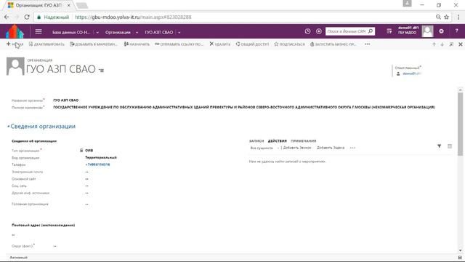Image resolution: width=465 pixels, height=262 pixels.
Task: Click the browser zoom magnifier icon
Action: click(438, 17)
